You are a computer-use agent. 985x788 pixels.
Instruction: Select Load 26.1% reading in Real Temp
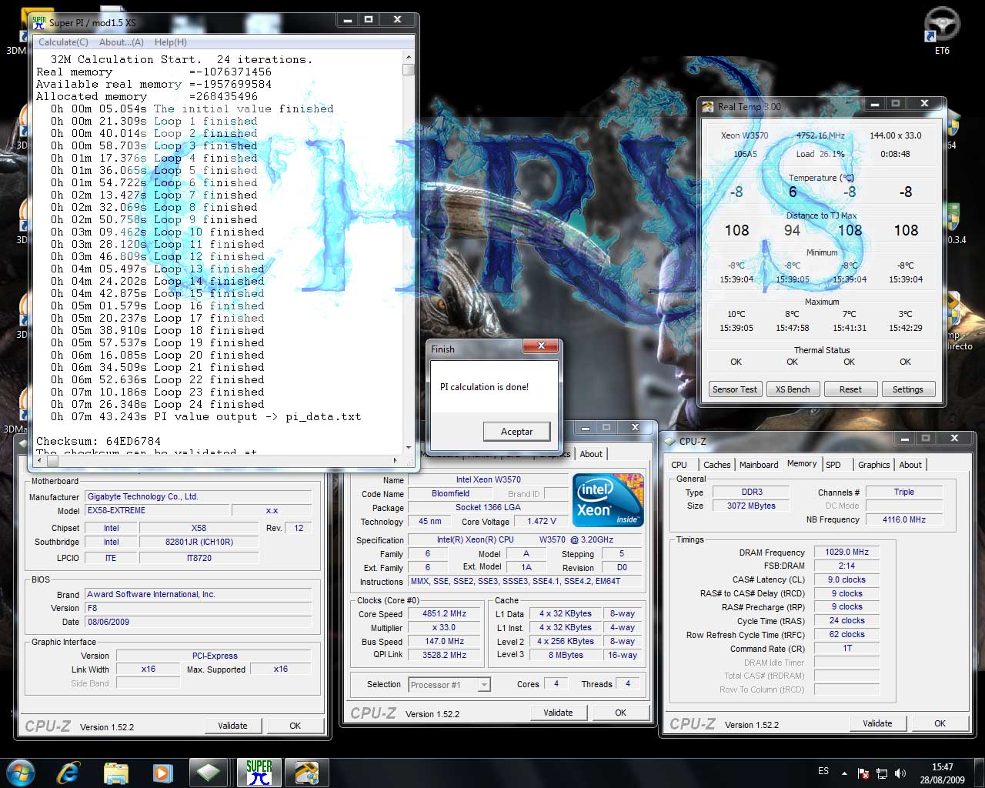pyautogui.click(x=820, y=154)
